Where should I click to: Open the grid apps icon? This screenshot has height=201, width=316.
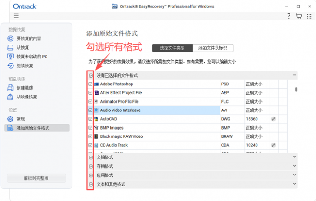point(309,16)
